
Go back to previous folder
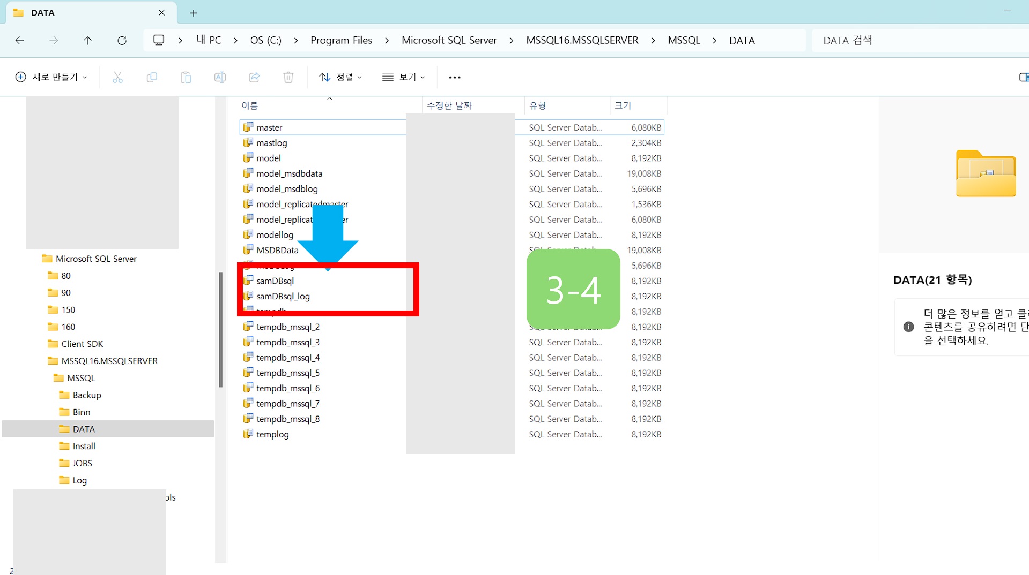click(20, 40)
